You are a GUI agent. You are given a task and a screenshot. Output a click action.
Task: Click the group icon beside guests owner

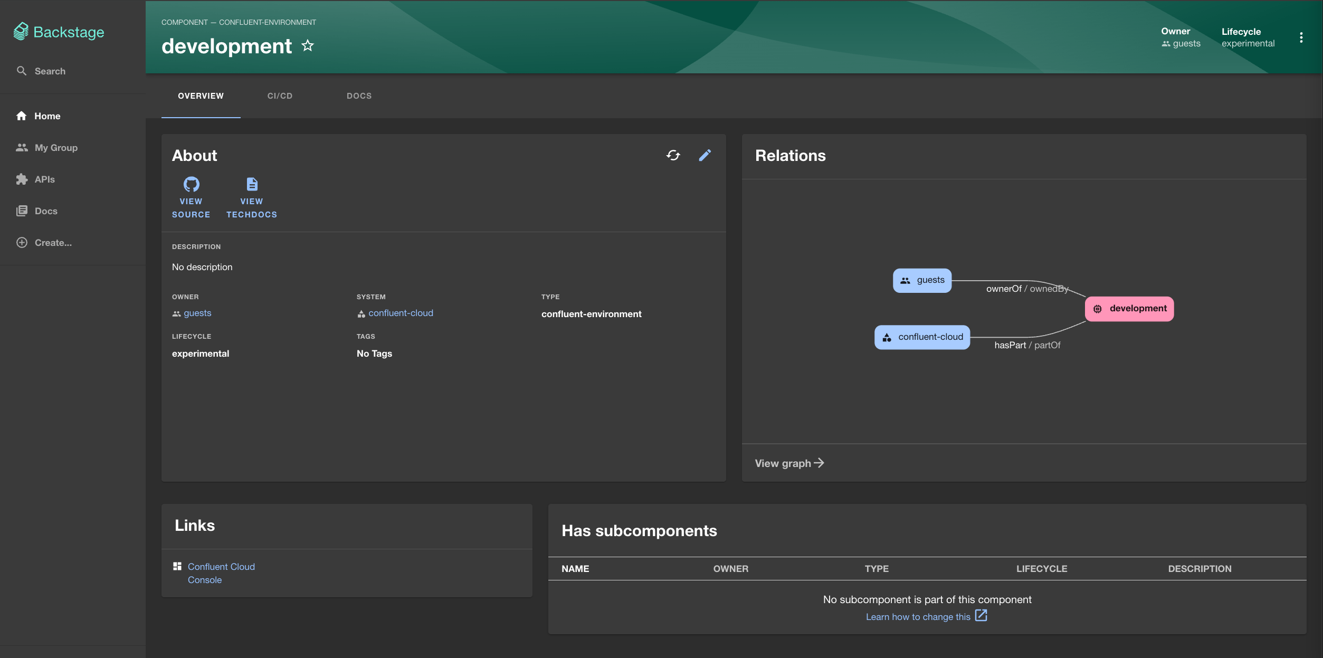tap(176, 313)
